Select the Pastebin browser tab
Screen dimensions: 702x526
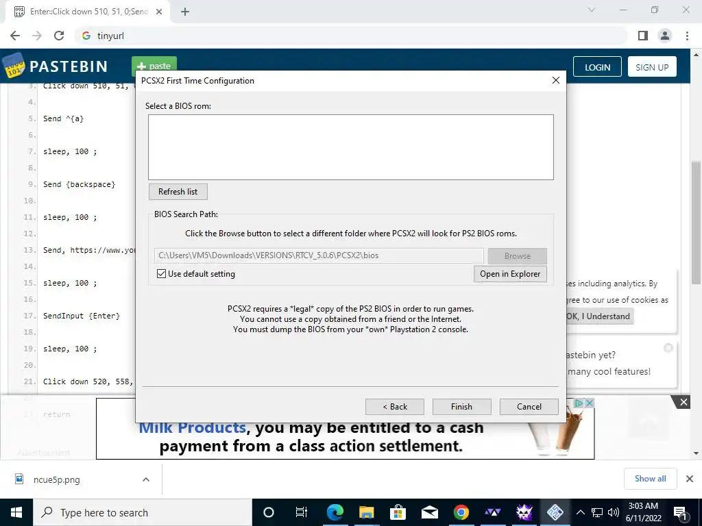tap(87, 12)
